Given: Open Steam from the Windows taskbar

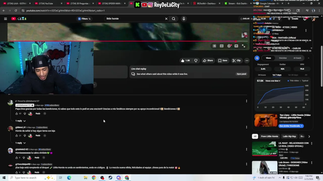Looking at the screenshot, I should click(x=110, y=178).
